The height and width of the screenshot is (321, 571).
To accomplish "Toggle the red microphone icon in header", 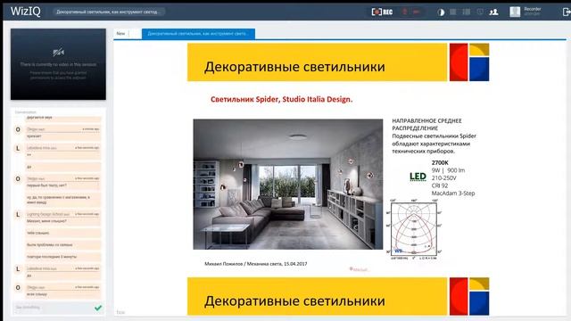I will point(405,12).
